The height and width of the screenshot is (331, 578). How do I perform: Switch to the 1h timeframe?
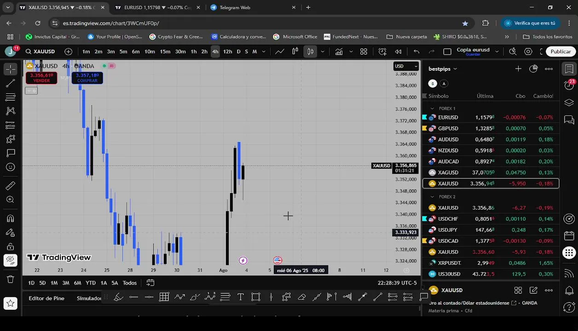pyautogui.click(x=194, y=51)
